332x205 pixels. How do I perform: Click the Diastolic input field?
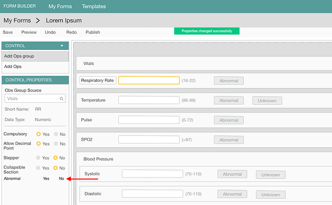(153, 193)
